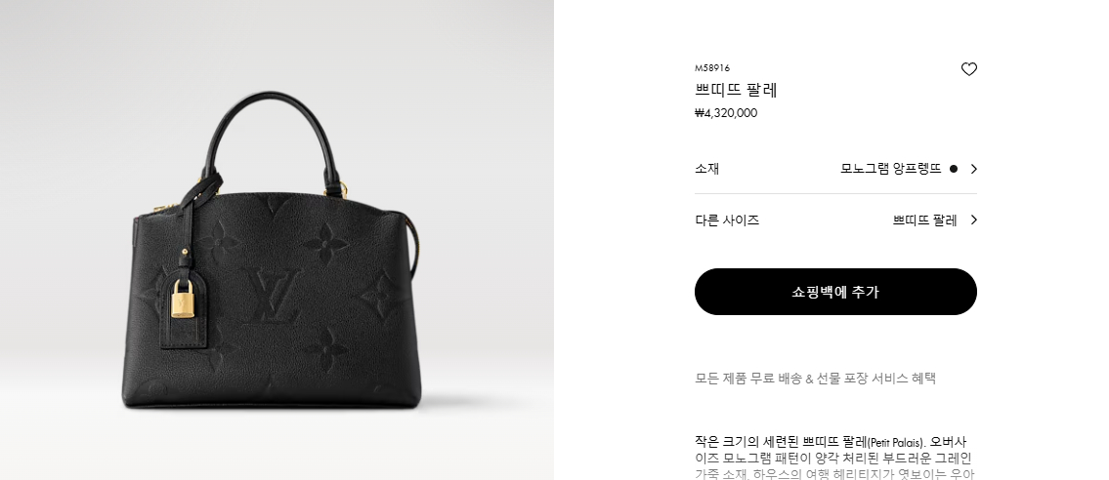Open the black handbag product image
The image size is (1109, 480).
point(277,240)
